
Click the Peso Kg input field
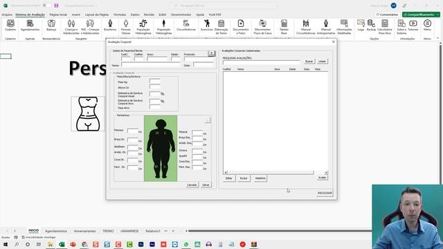pos(155,82)
